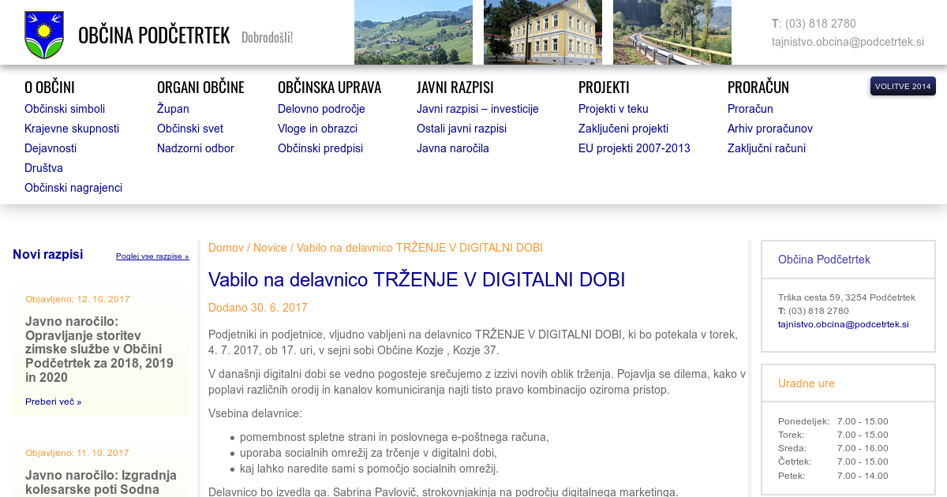The height and width of the screenshot is (497, 947).
Task: Open Novice breadcrumb link
Action: pyautogui.click(x=270, y=248)
